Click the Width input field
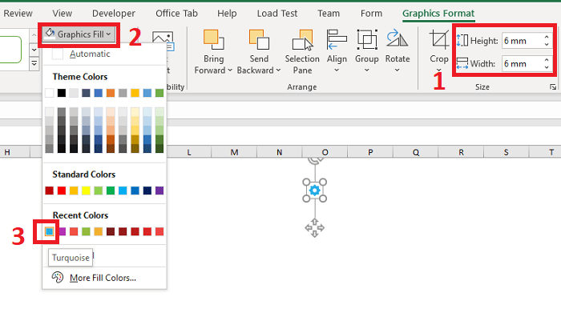The height and width of the screenshot is (321, 561). point(522,63)
